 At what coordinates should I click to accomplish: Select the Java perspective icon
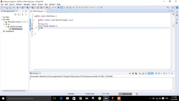(x=177, y=8)
